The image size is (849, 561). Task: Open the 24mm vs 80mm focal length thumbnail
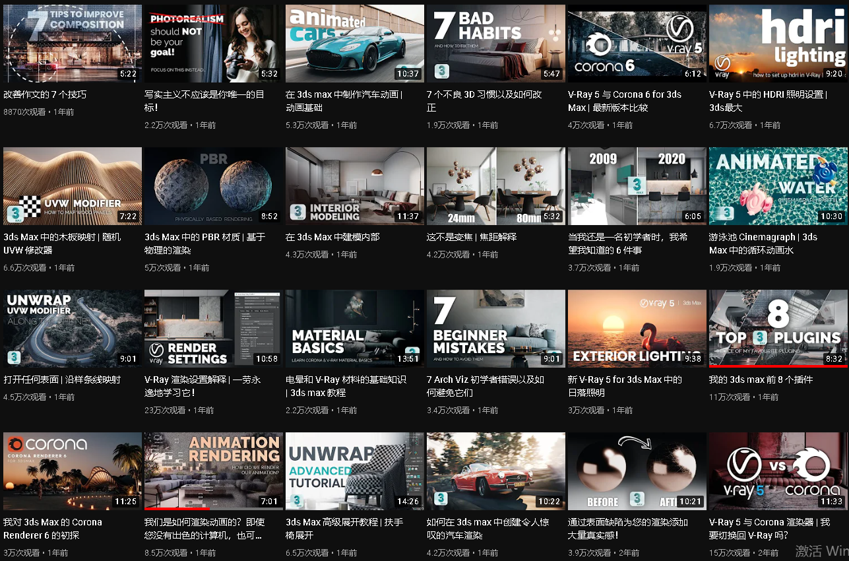496,186
